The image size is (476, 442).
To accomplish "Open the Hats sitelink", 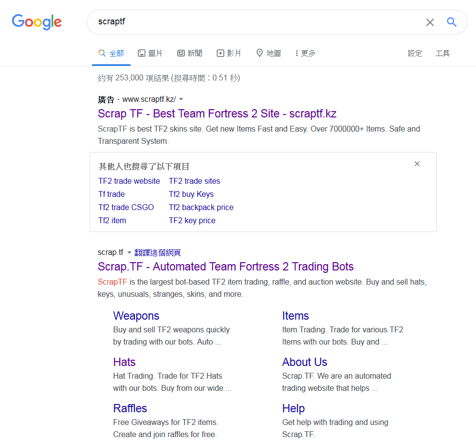I will [124, 362].
